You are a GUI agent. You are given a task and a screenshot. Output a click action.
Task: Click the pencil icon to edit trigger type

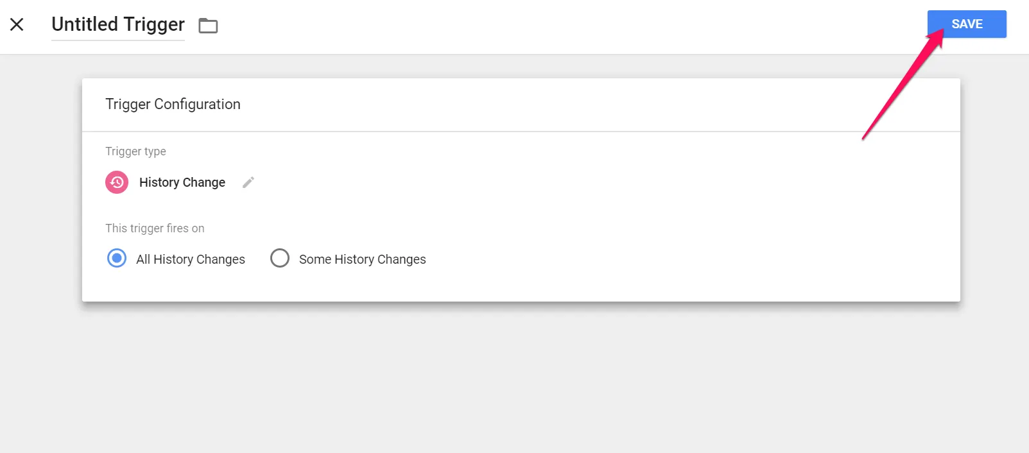coord(248,182)
